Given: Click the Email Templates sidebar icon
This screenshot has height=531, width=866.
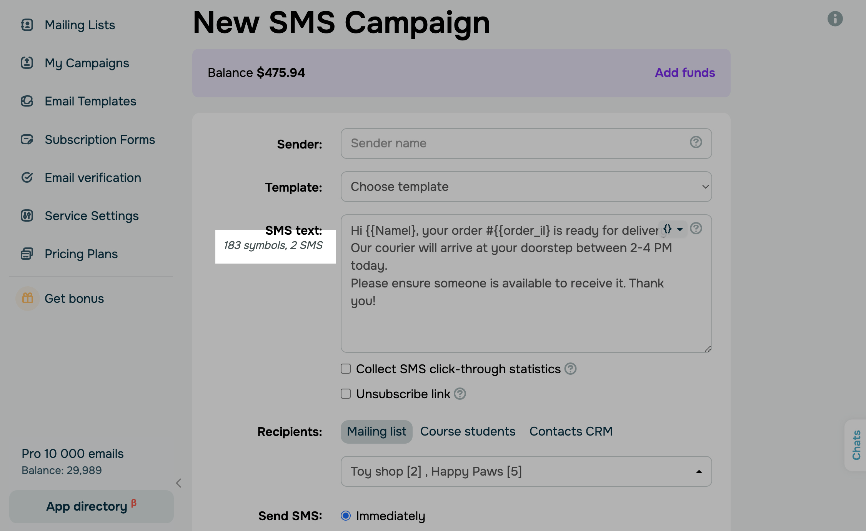Looking at the screenshot, I should coord(27,101).
